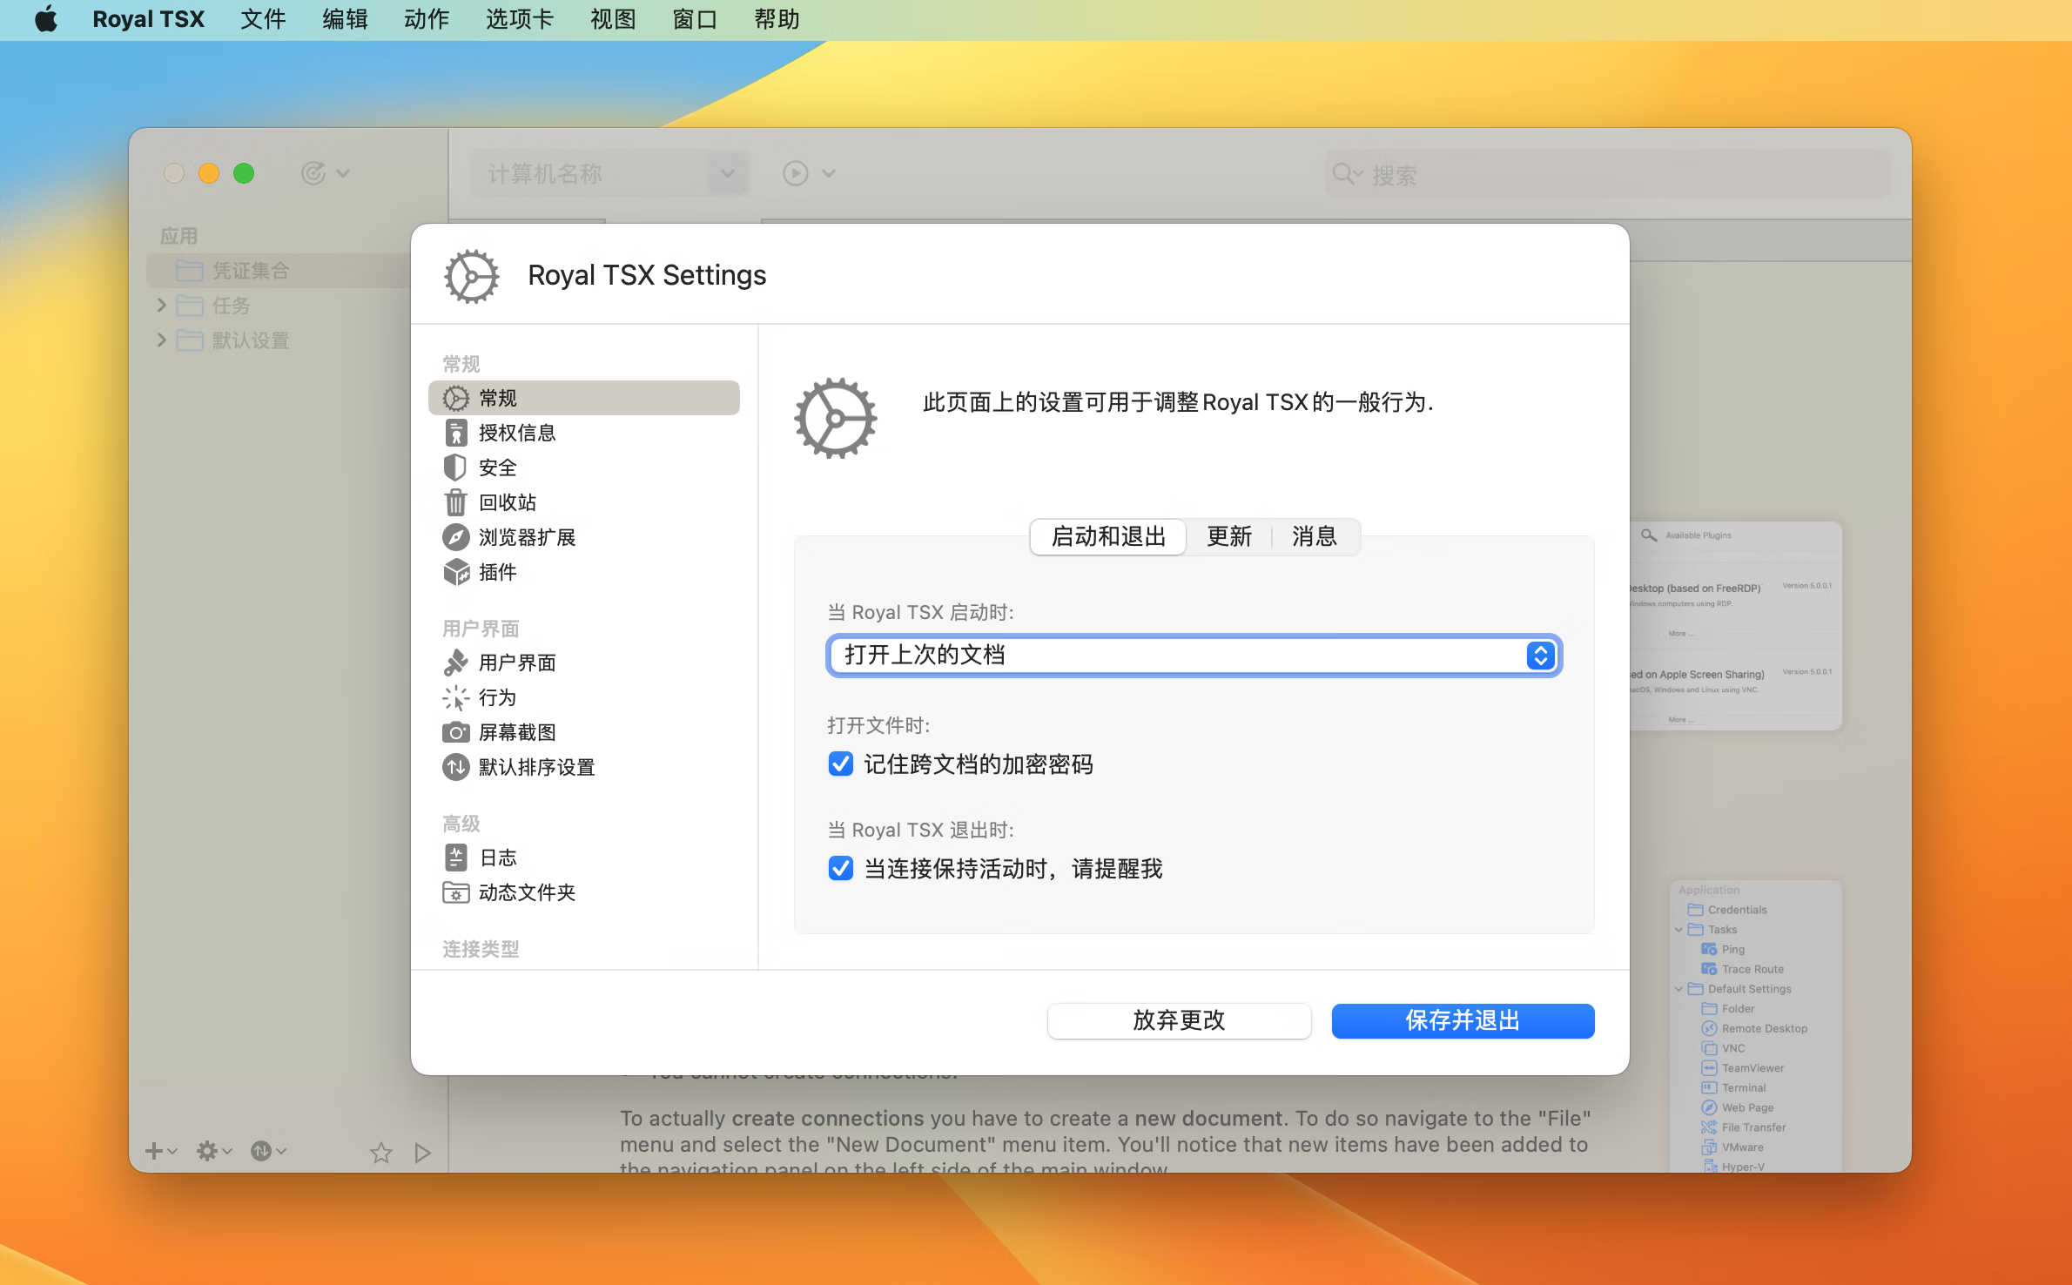Select 行为 behavior settings item
The image size is (2072, 1285).
(496, 697)
